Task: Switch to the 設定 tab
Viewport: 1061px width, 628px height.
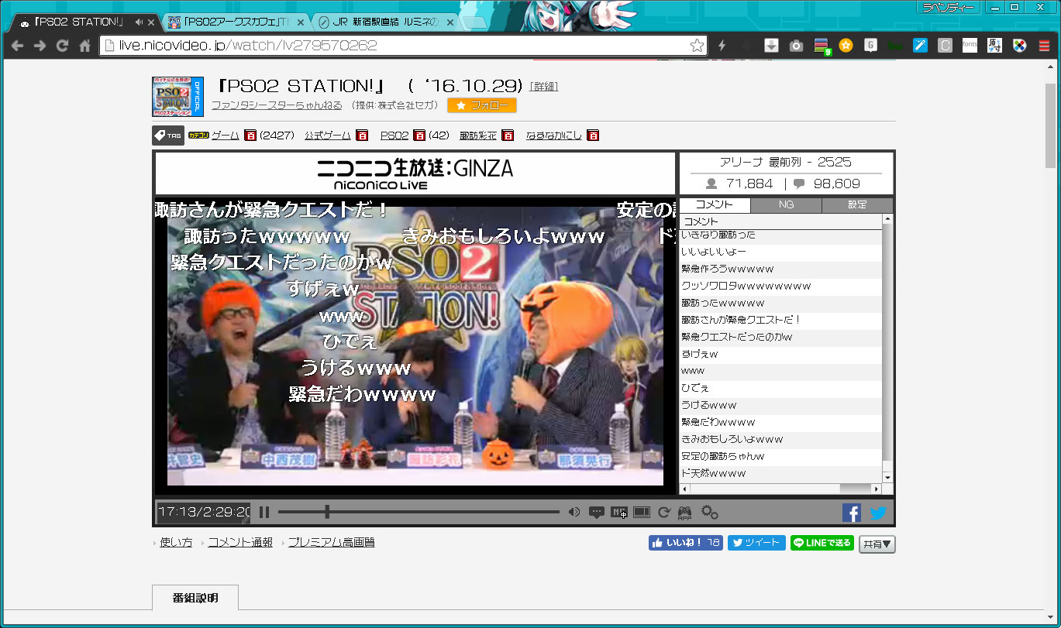Action: coord(857,205)
